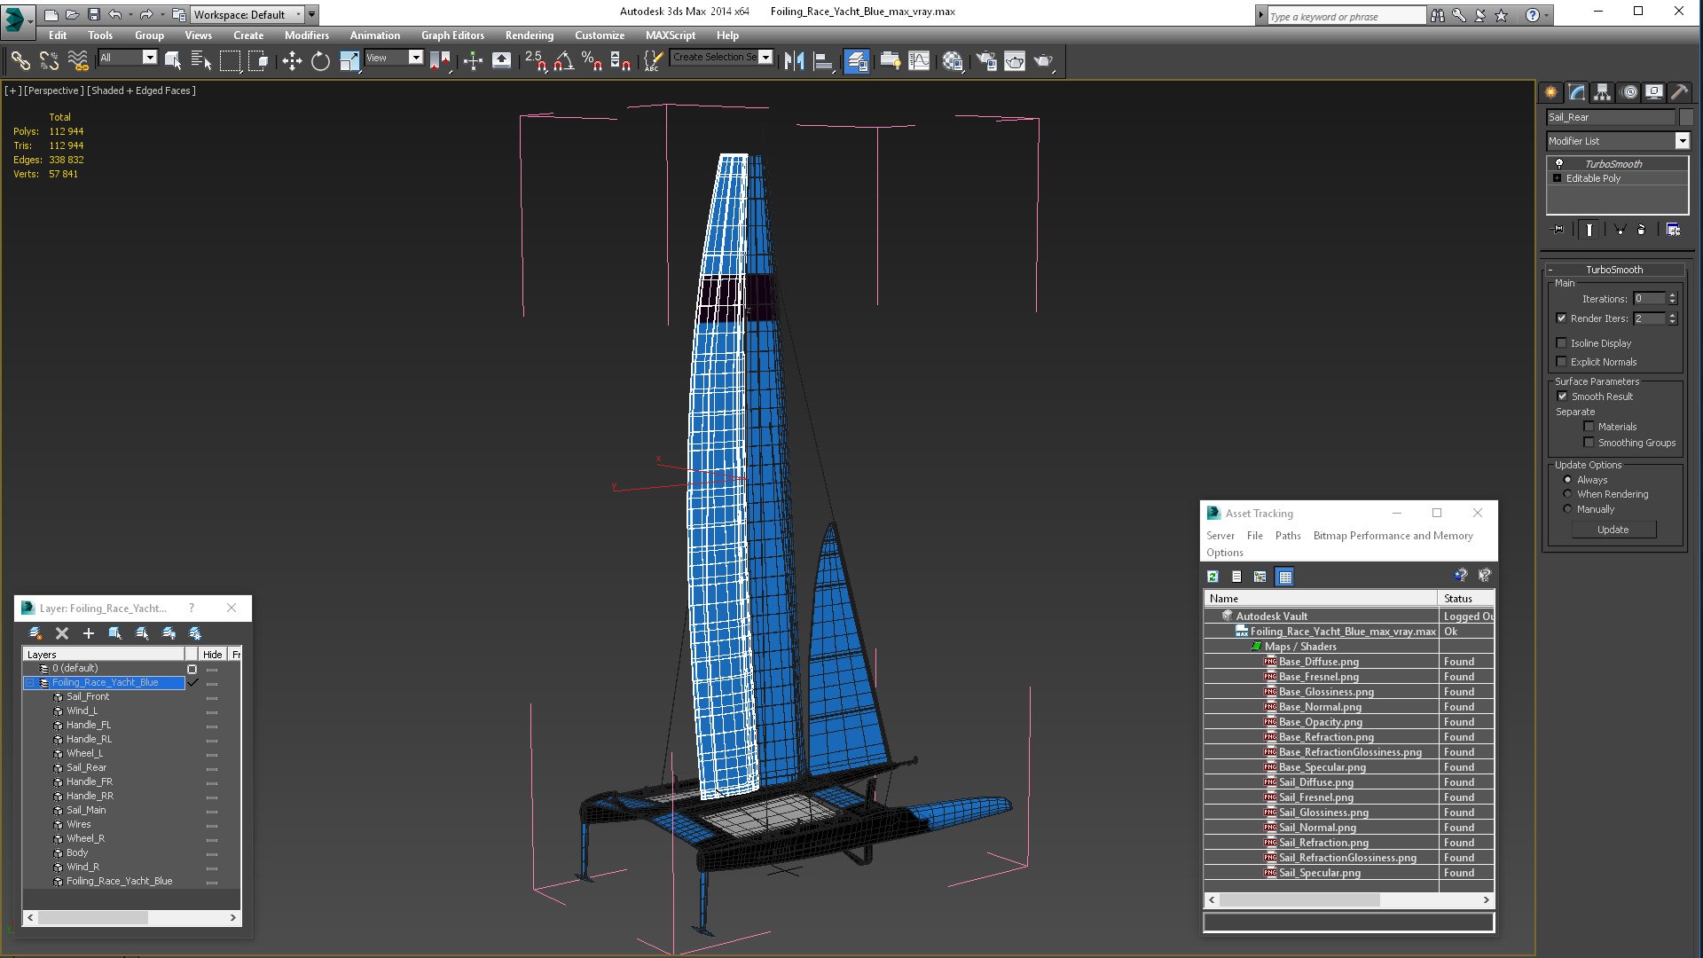The image size is (1703, 958).
Task: Toggle TurboSmooth modifier lightbulb
Action: 1558,164
